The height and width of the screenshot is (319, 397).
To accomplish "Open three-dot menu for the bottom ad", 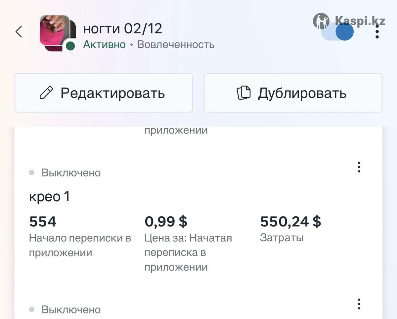I will click(359, 304).
